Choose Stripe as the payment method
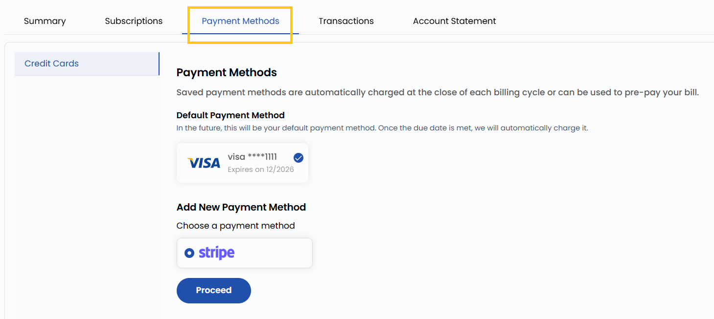This screenshot has width=714, height=319. point(244,253)
